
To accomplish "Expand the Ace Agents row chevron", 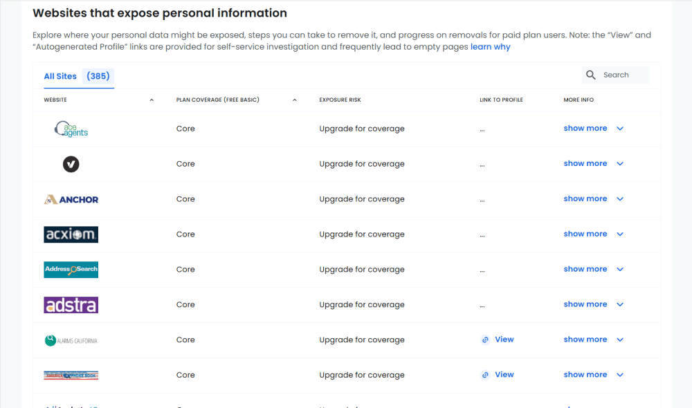I will pos(620,129).
